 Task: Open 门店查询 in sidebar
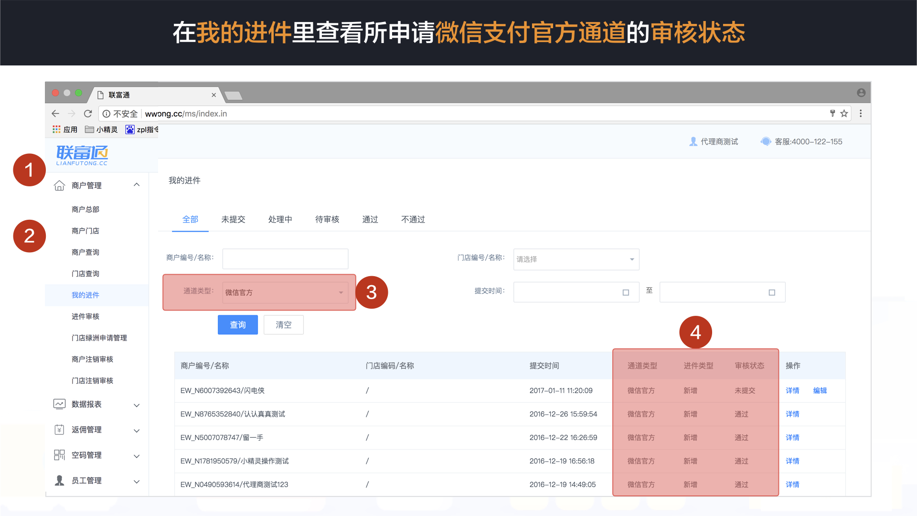point(85,274)
